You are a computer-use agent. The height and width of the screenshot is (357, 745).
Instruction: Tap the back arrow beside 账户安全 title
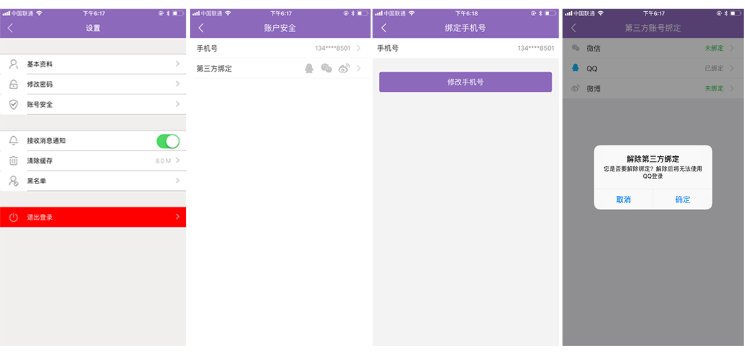201,28
